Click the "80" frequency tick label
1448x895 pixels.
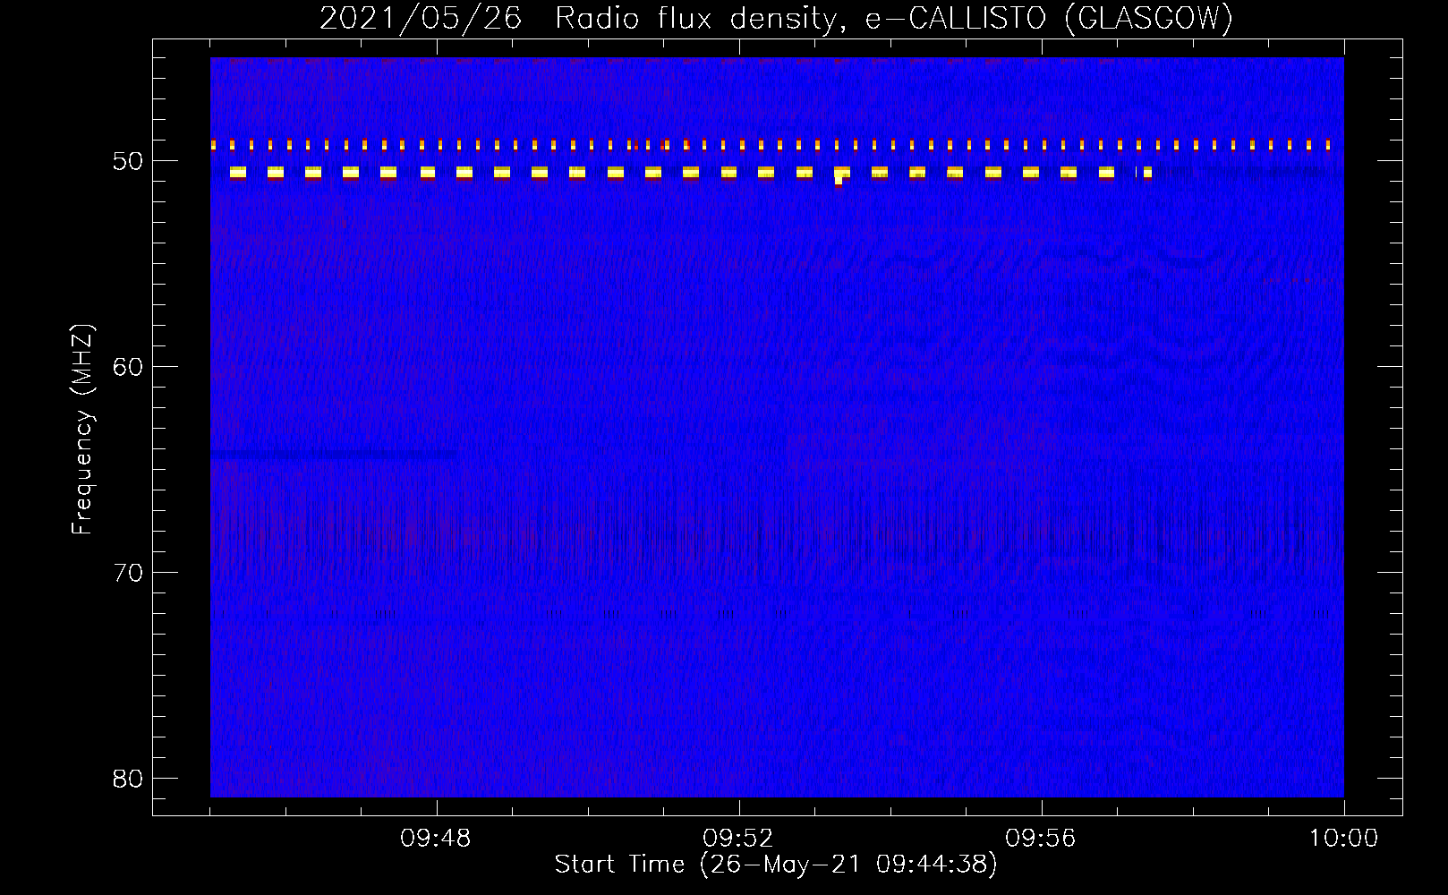click(129, 779)
